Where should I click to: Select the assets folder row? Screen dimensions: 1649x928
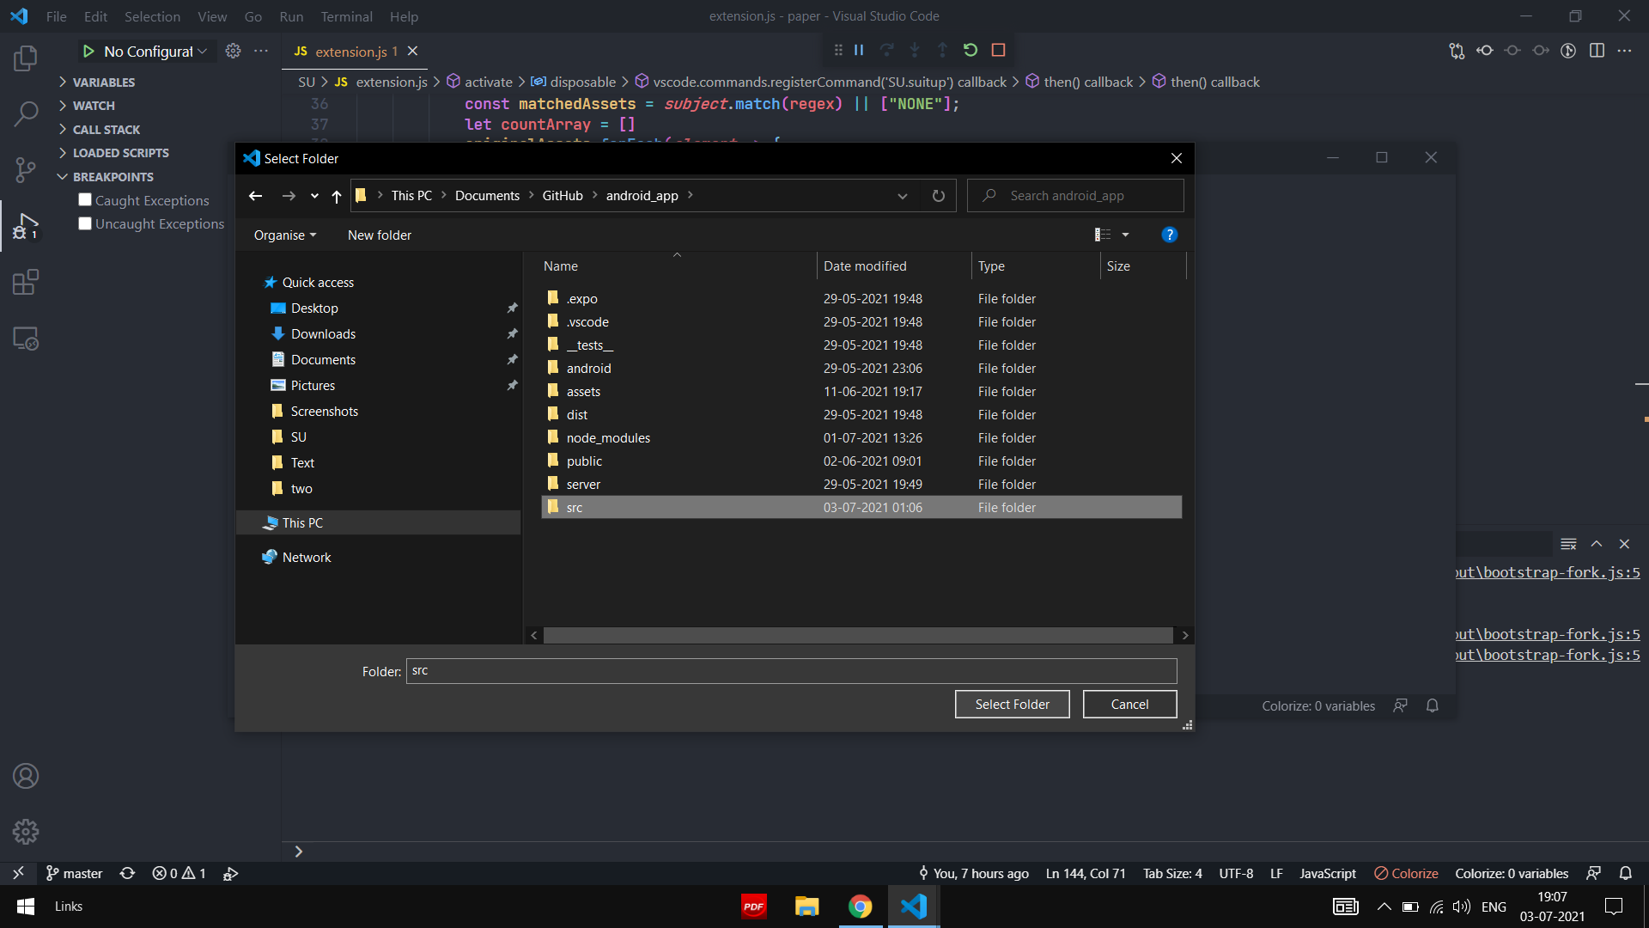coord(861,392)
